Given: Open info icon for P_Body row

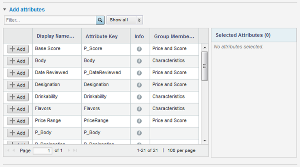Looking at the screenshot, I should coord(139,133).
